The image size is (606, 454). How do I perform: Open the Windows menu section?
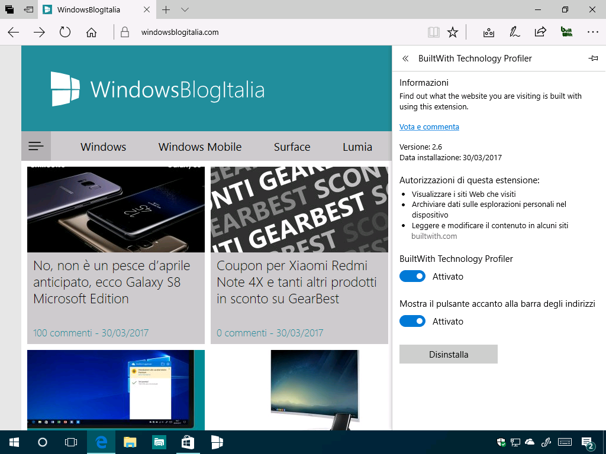click(x=103, y=147)
